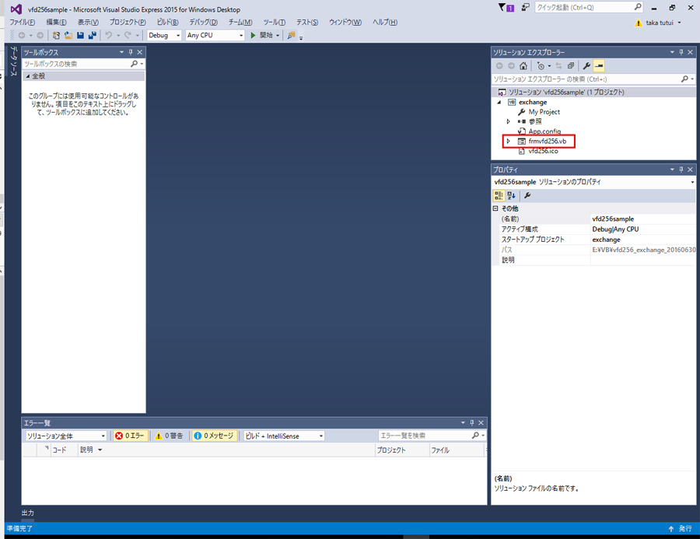The height and width of the screenshot is (539, 700).
Task: Click the Navigate Forward toolbar icon
Action: tap(40, 35)
